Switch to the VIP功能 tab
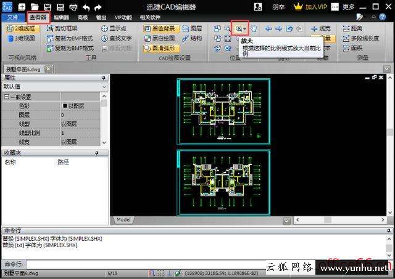The image size is (395, 279). point(123,17)
